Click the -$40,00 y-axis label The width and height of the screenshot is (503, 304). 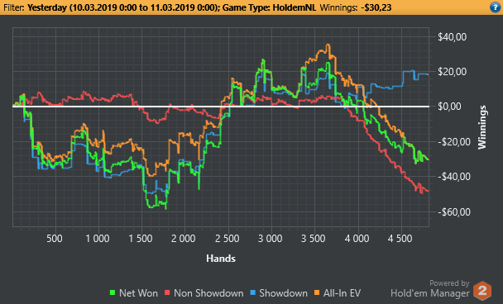454,177
